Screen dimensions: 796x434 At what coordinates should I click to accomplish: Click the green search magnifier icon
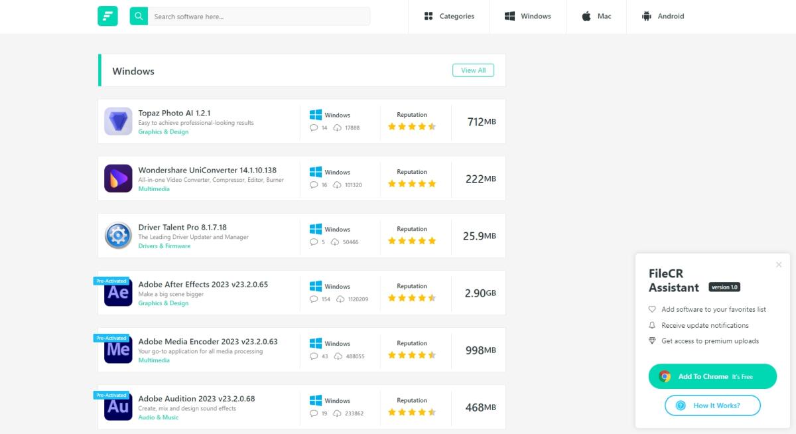click(139, 15)
